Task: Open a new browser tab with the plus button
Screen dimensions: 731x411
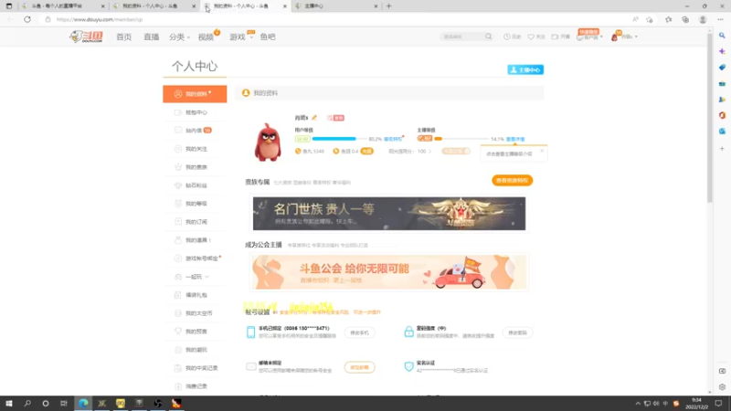Action: tap(389, 6)
